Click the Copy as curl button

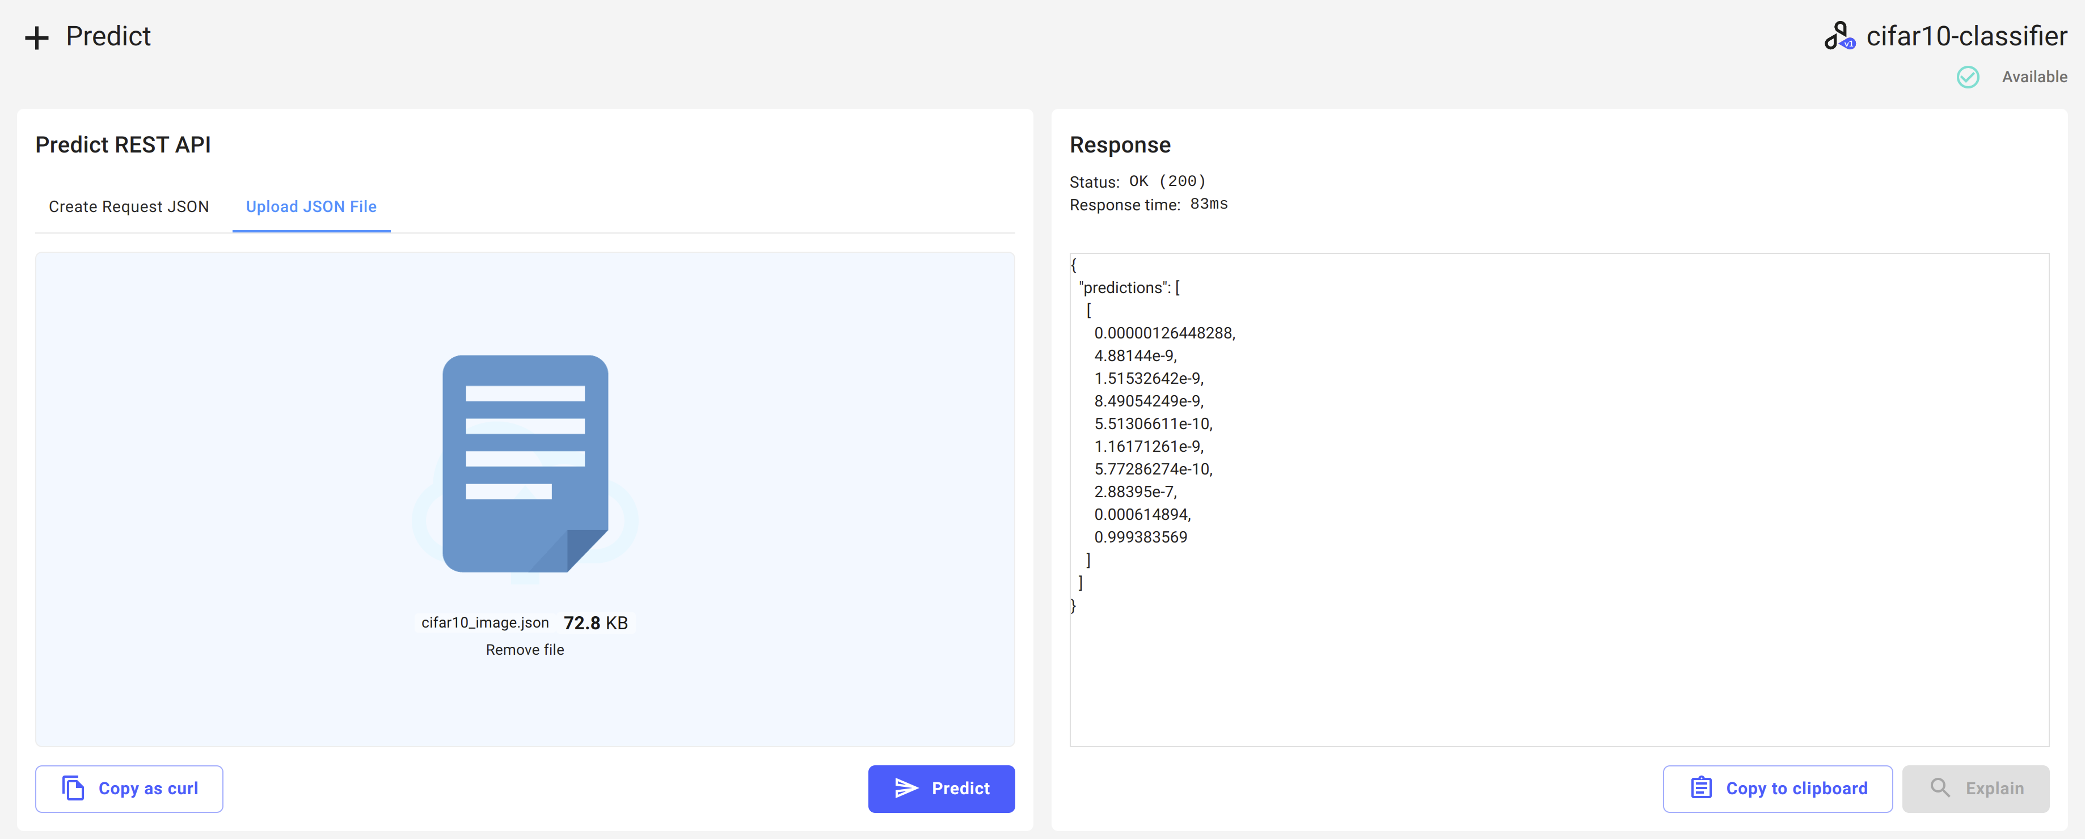pyautogui.click(x=129, y=789)
